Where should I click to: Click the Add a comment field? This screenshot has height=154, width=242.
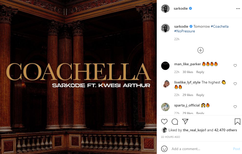click(x=201, y=149)
